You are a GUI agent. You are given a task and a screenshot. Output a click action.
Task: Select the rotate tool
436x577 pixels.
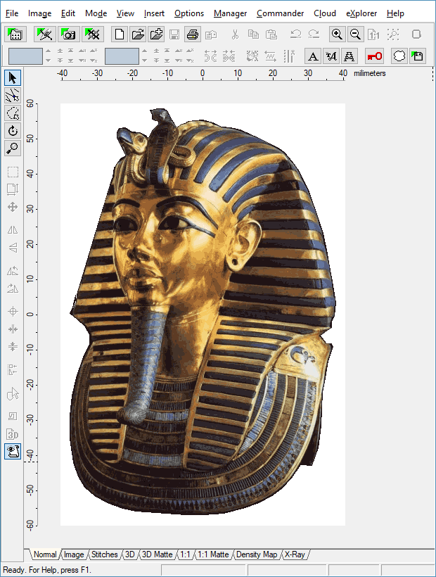(13, 131)
